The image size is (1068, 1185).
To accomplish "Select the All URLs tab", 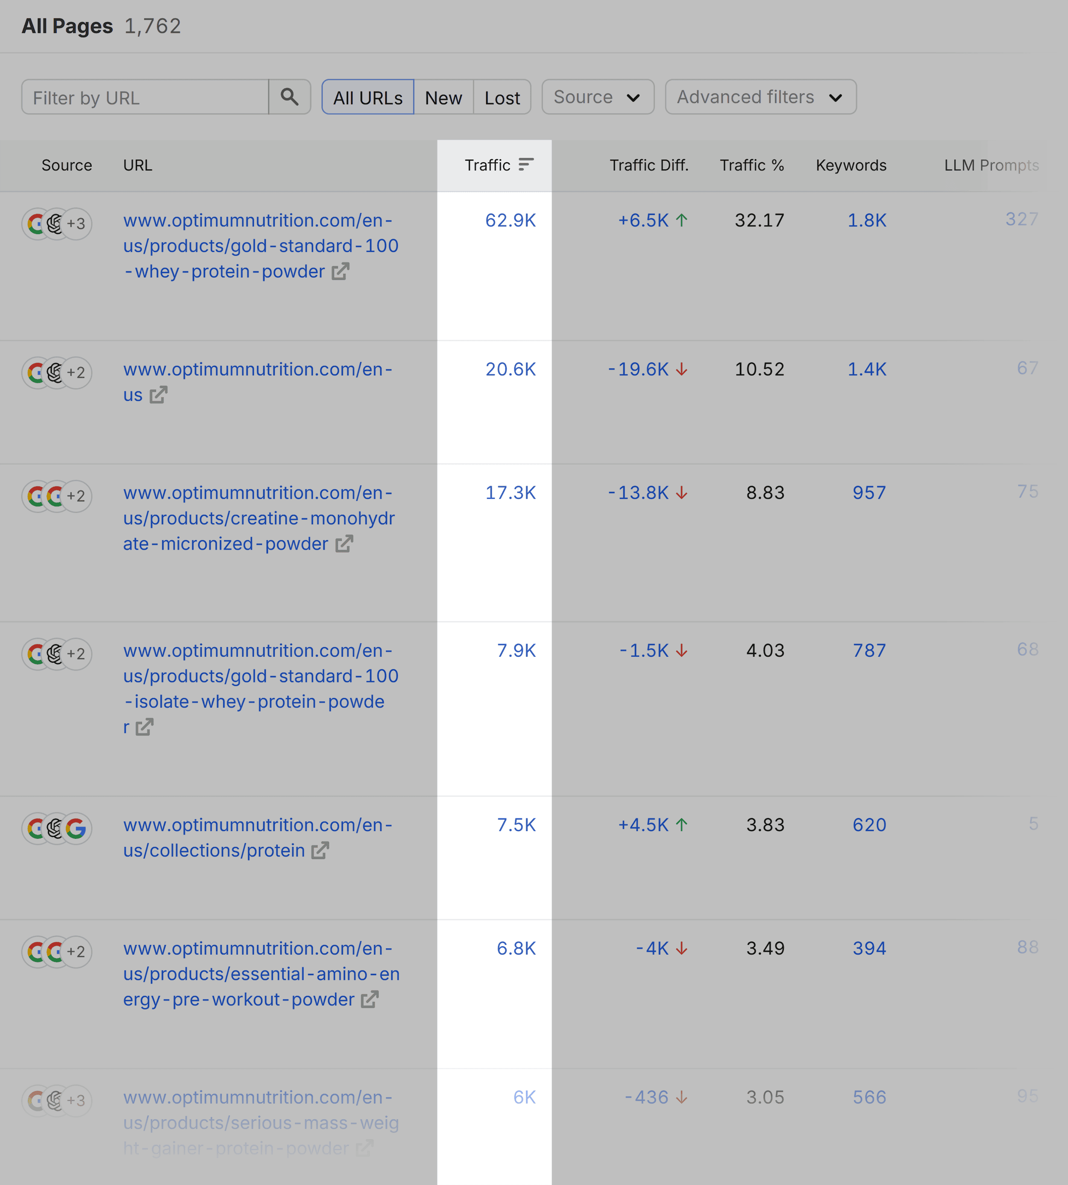I will click(368, 97).
